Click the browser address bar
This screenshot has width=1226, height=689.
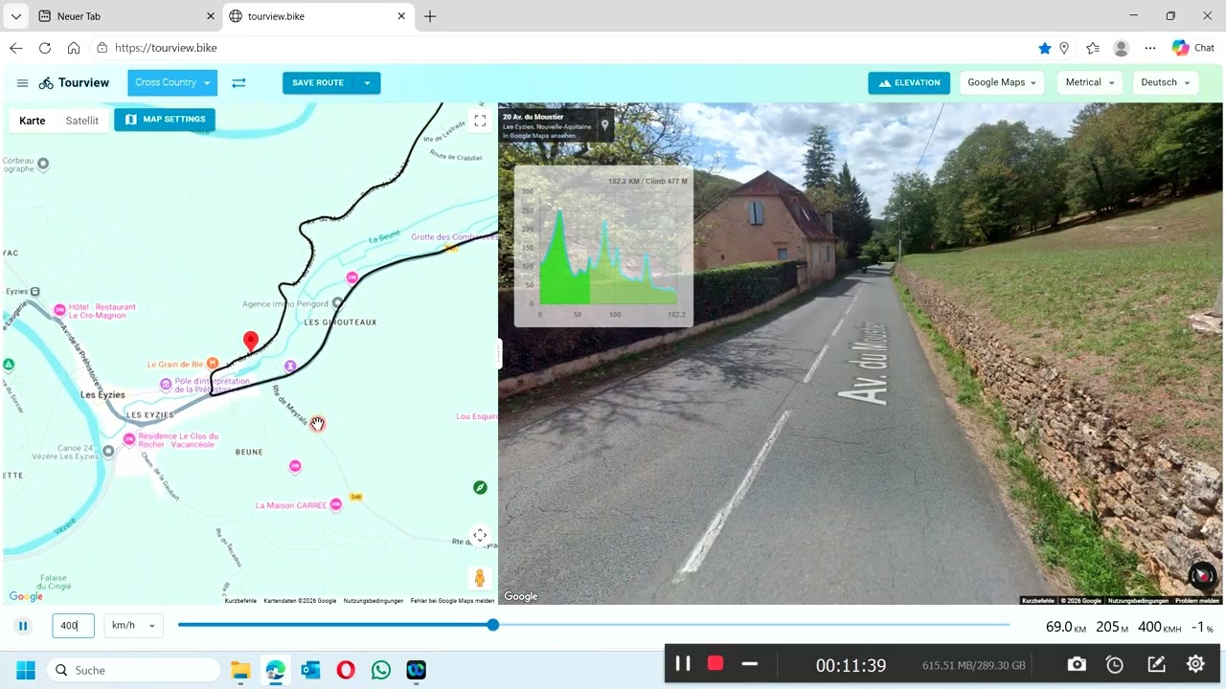565,48
